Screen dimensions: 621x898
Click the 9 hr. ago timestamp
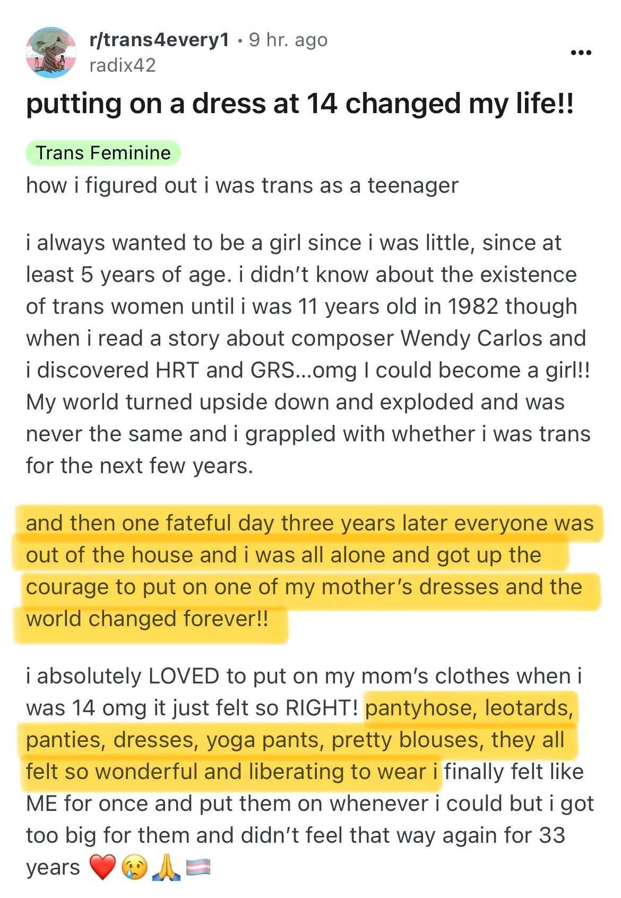click(x=288, y=40)
